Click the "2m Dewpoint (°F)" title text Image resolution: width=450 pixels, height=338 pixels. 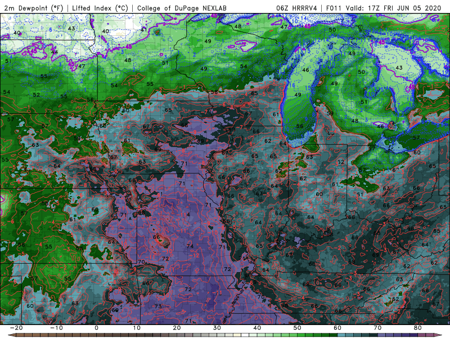(33, 8)
